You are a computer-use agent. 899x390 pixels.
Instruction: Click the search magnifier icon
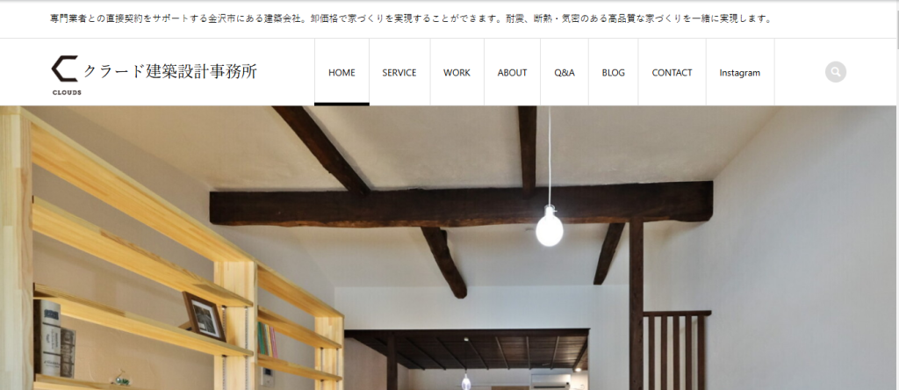pyautogui.click(x=836, y=72)
